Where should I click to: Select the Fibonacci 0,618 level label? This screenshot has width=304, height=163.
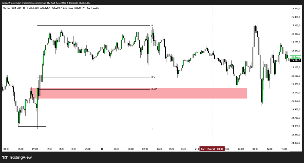point(154,89)
